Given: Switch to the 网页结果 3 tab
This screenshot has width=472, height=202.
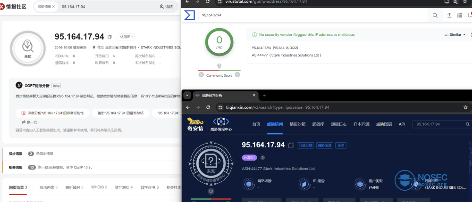Looking at the screenshot, I should pyautogui.click(x=18, y=187).
